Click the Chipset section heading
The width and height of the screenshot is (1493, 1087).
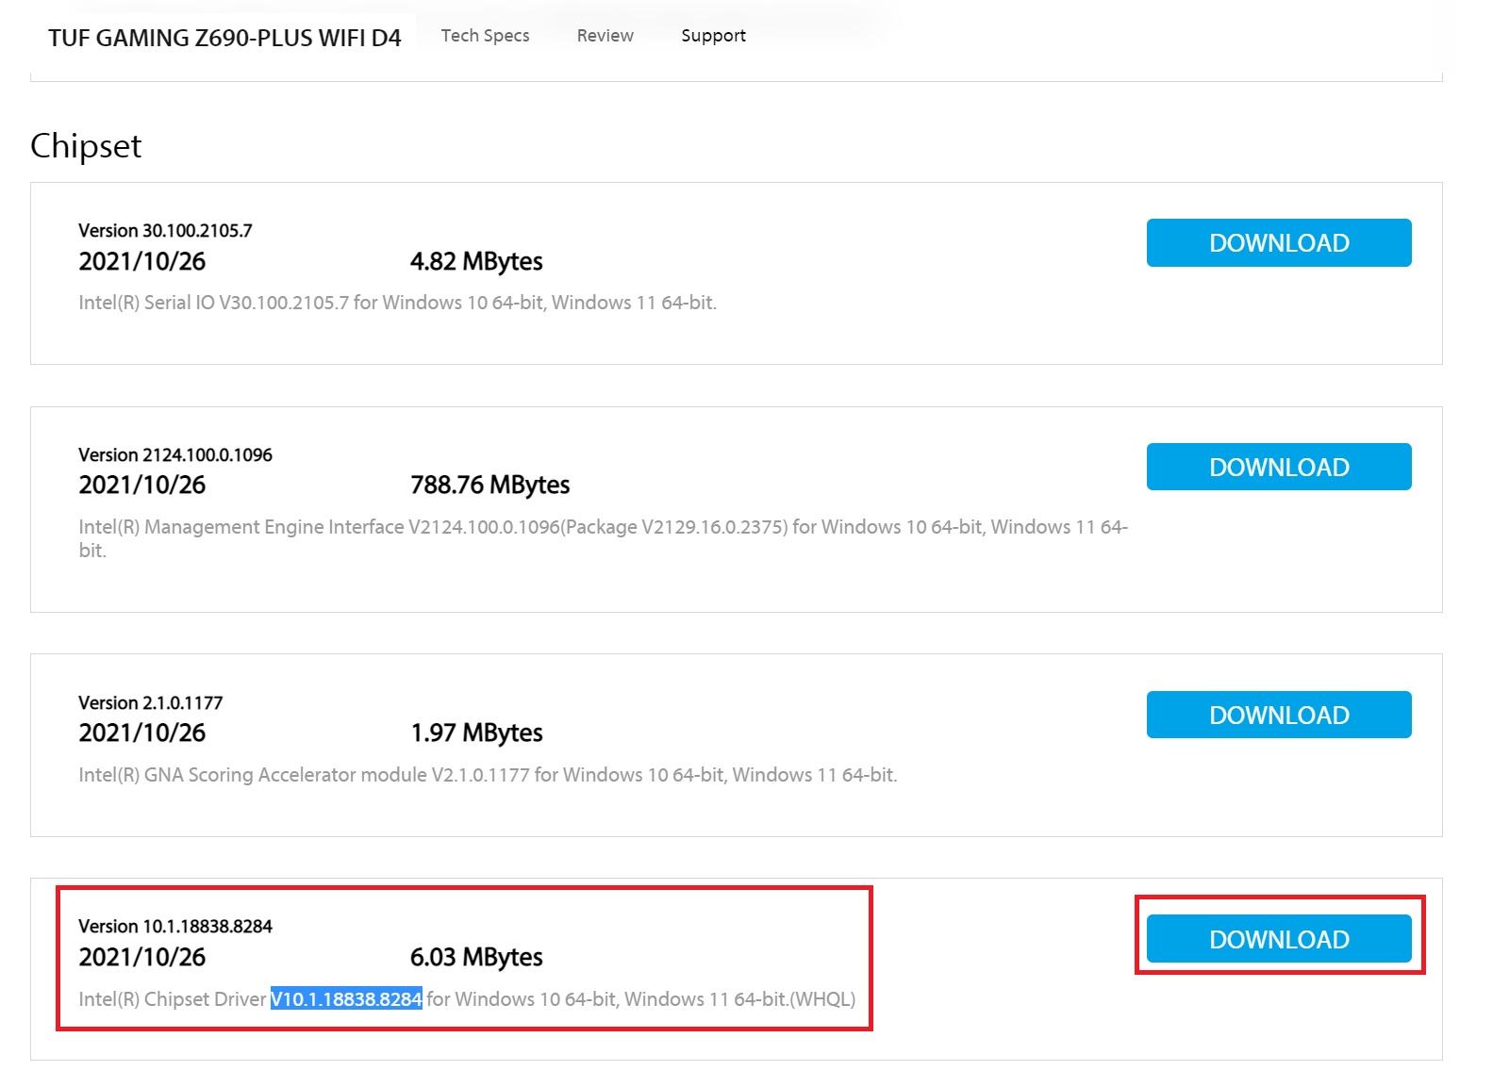86,146
